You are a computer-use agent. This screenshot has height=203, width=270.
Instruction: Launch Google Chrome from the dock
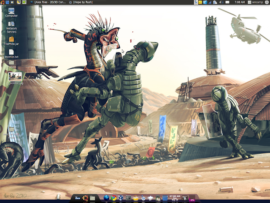coord(113,198)
